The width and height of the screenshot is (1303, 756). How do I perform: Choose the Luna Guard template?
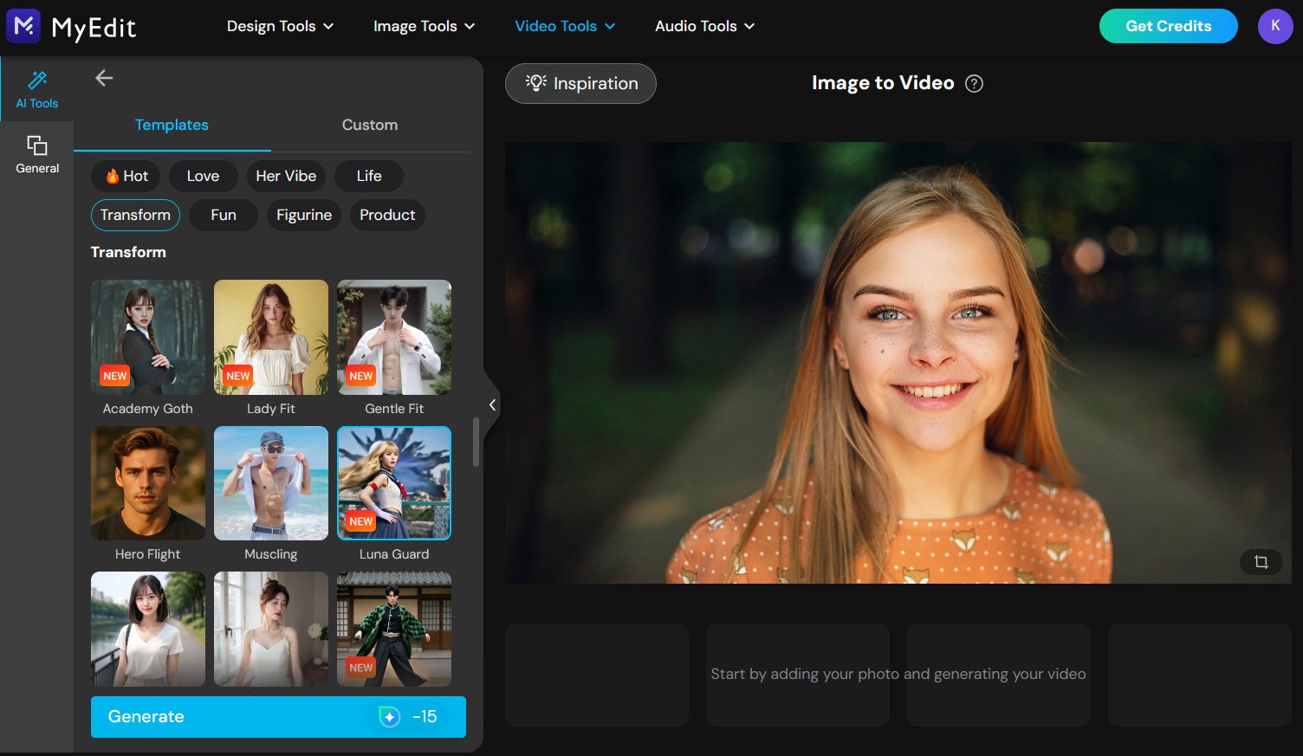tap(394, 483)
